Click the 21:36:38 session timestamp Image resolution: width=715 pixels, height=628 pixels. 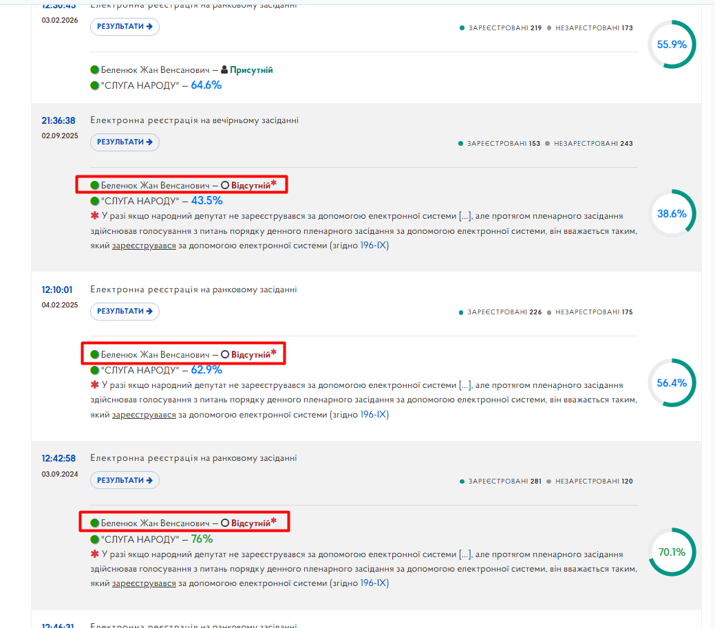(x=58, y=121)
